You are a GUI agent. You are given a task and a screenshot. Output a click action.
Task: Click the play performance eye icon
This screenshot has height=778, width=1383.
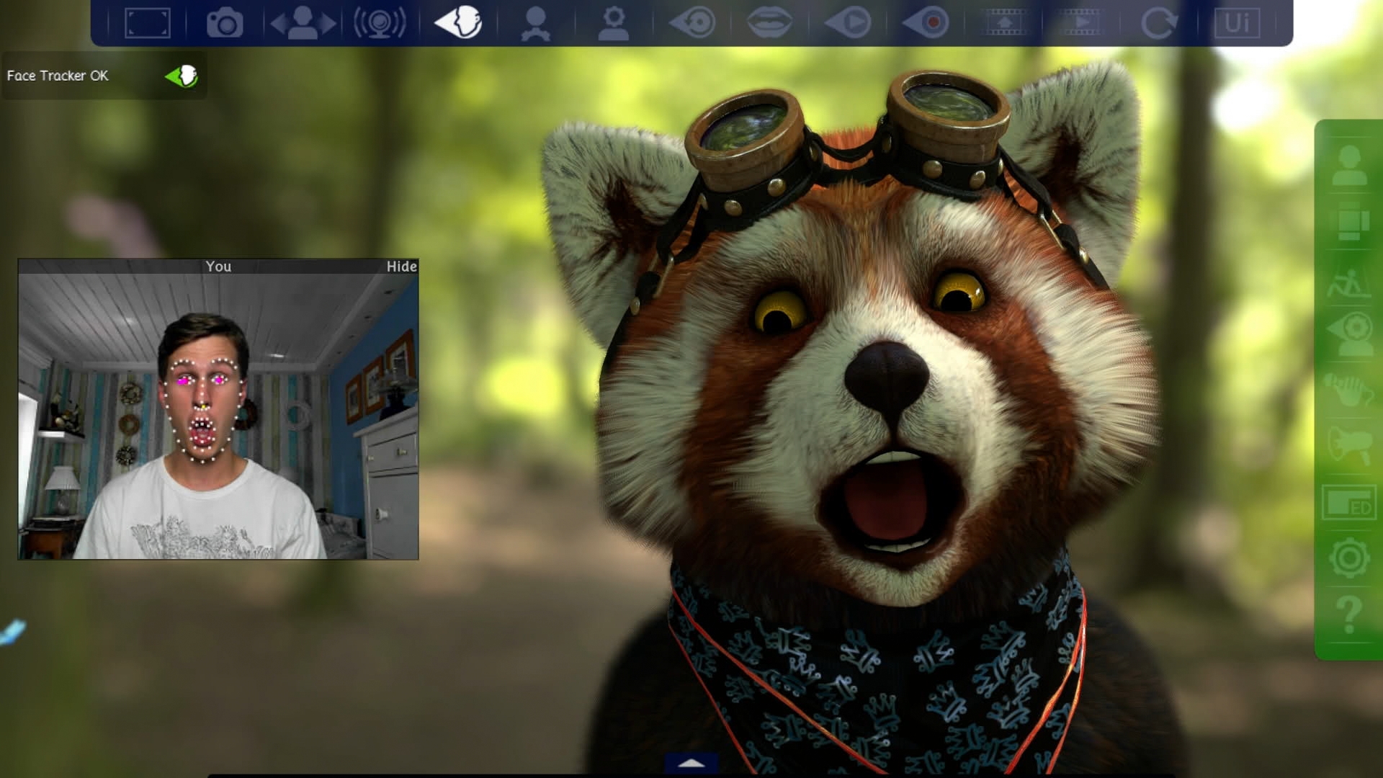tap(848, 23)
